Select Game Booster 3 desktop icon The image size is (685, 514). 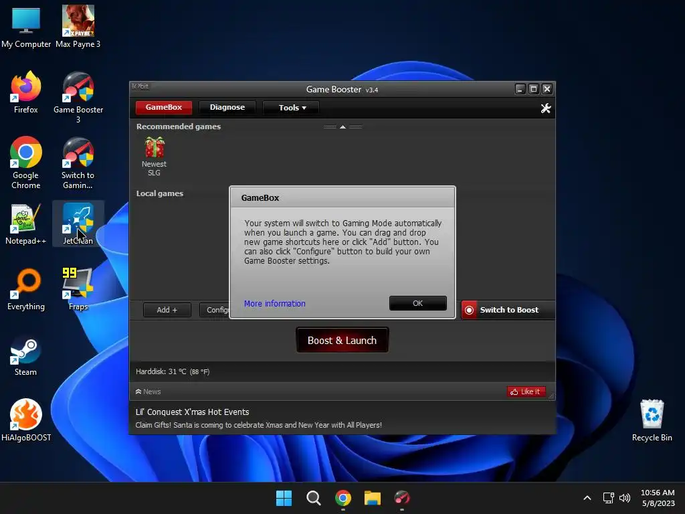click(x=78, y=98)
